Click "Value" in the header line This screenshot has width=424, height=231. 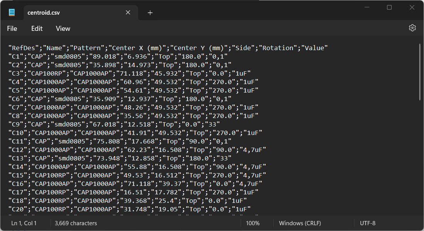[314, 48]
